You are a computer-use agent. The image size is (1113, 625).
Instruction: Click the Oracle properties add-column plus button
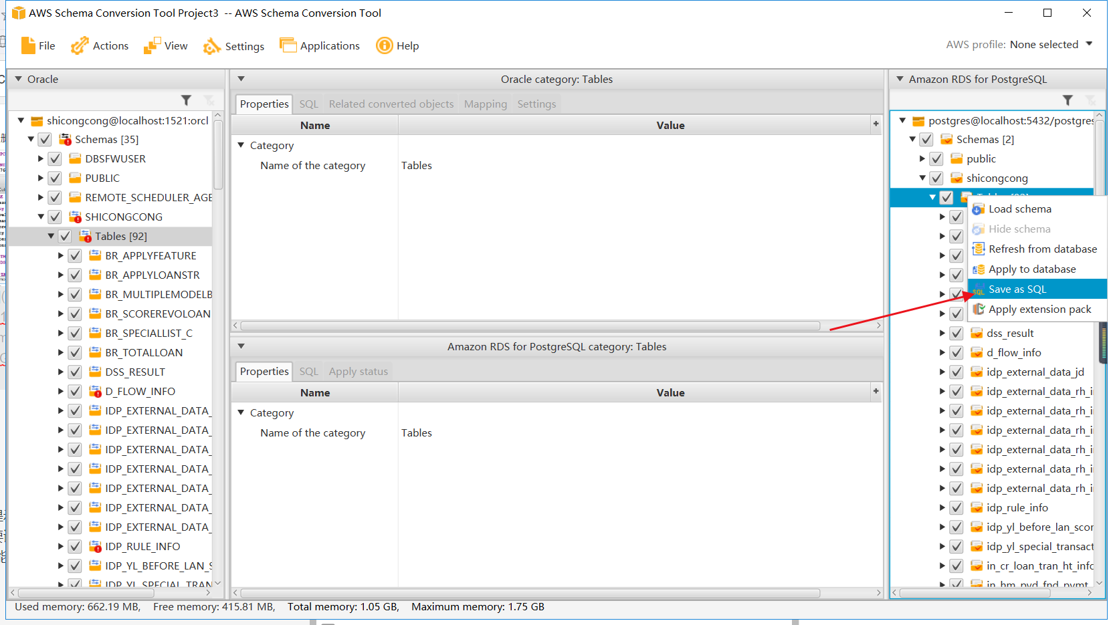(876, 124)
